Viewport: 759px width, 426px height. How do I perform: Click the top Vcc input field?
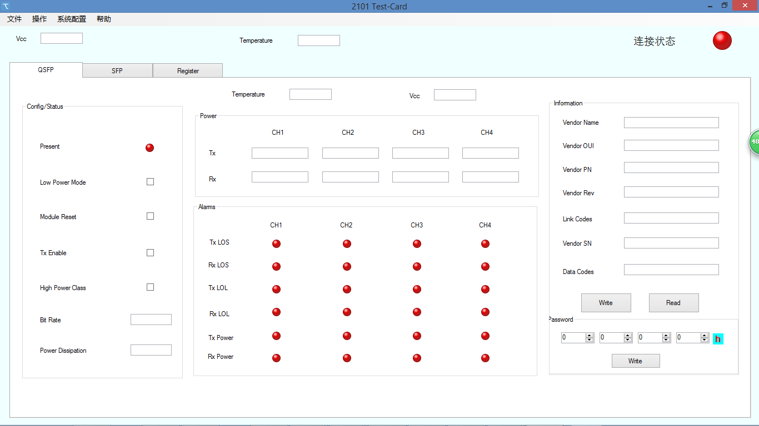[x=62, y=38]
